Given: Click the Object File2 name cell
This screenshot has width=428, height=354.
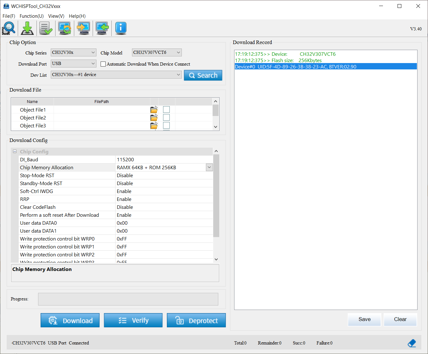Looking at the screenshot, I should click(33, 118).
